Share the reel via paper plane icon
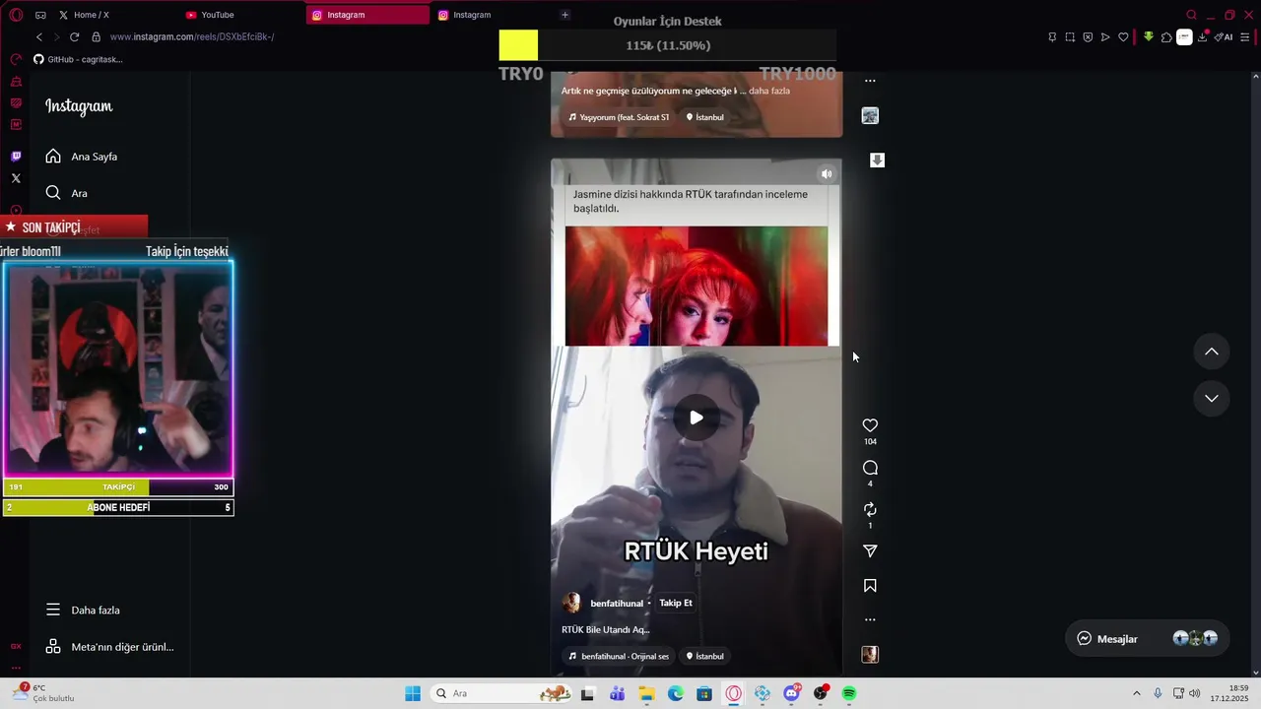 pyautogui.click(x=870, y=551)
